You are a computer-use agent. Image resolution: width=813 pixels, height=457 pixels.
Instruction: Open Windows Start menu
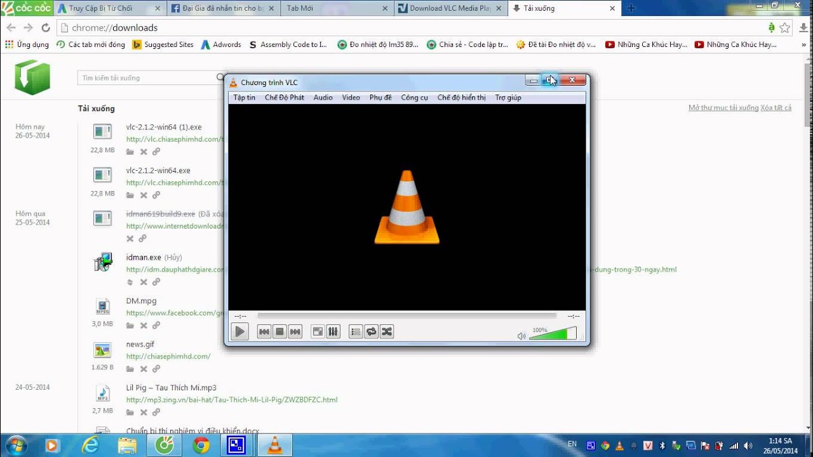[x=15, y=446]
